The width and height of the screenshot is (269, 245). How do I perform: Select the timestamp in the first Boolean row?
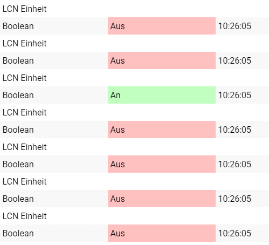tap(234, 26)
